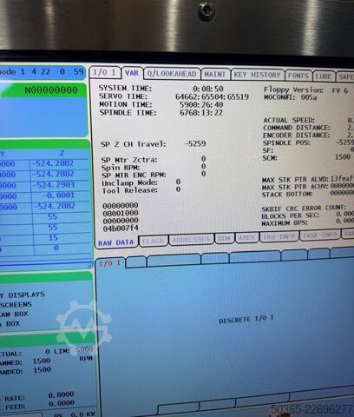
Task: Click the N00000000 program line indicator
Action: point(51,90)
